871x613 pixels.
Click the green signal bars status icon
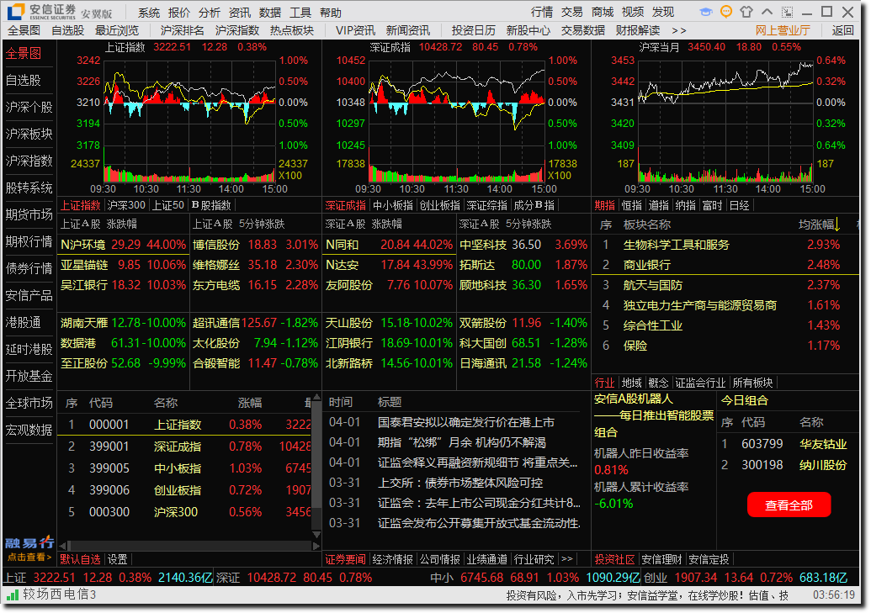[x=13, y=595]
